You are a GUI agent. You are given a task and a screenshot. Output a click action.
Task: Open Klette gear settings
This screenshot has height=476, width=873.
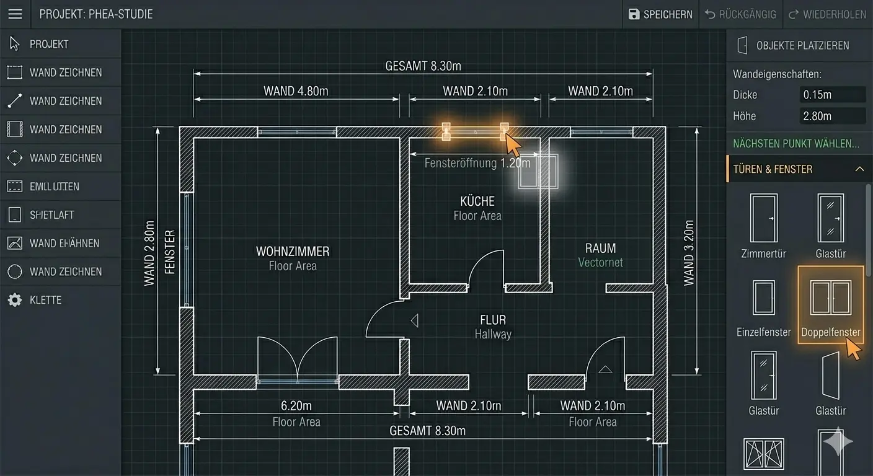click(60, 300)
